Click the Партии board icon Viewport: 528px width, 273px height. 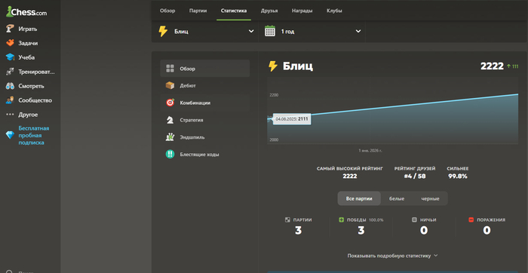pos(287,219)
